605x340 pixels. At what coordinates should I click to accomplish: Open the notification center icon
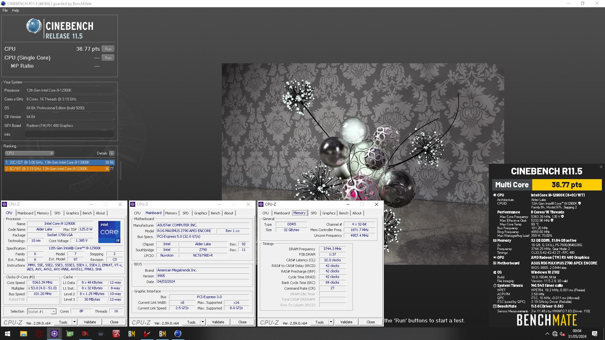tap(595, 334)
